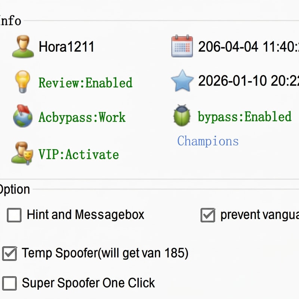Disable the Temp Spoofer checkbox

click(9, 253)
